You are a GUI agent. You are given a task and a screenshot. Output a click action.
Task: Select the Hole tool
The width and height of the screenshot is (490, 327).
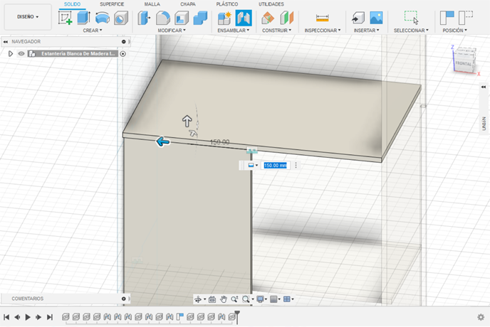121,18
